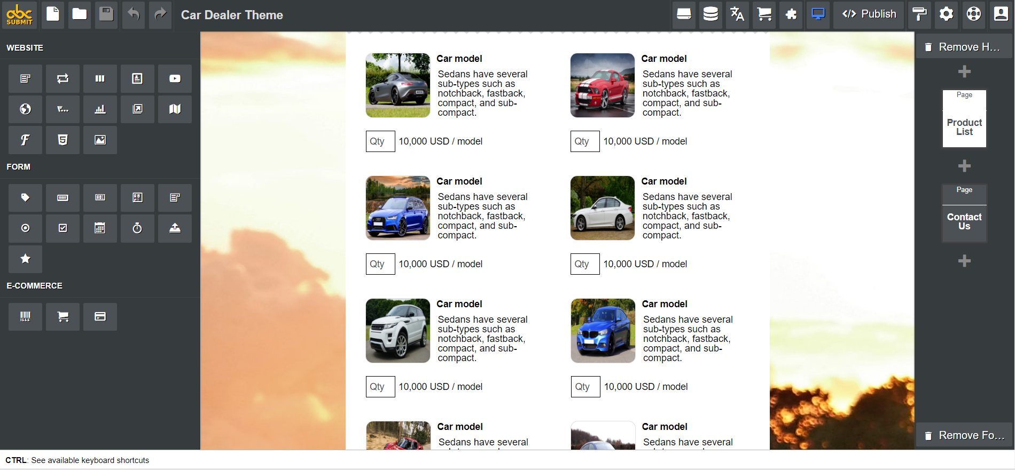Add a text block website element

tap(25, 79)
